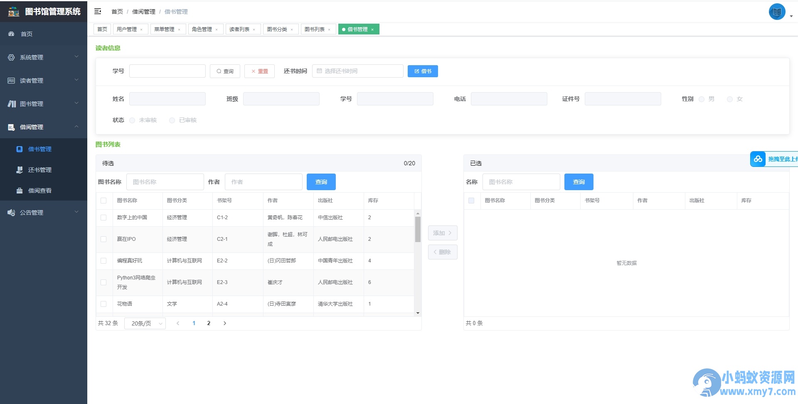Click the 借阅管理 sidebar icon
Viewport: 798px width, 404px height.
(x=11, y=127)
